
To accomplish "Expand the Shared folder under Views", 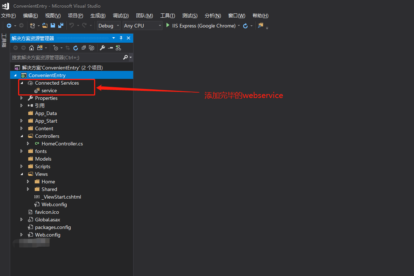I will [x=28, y=189].
